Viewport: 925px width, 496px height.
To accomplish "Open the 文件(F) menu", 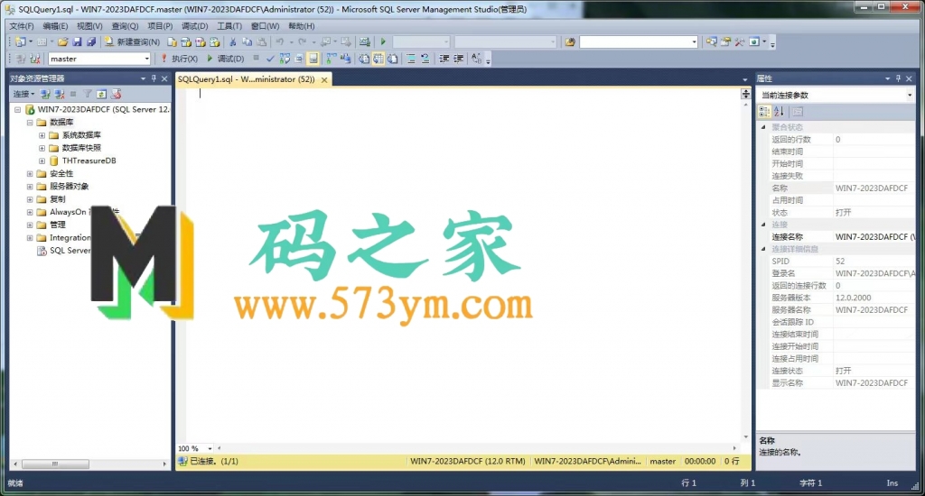I will click(x=22, y=26).
